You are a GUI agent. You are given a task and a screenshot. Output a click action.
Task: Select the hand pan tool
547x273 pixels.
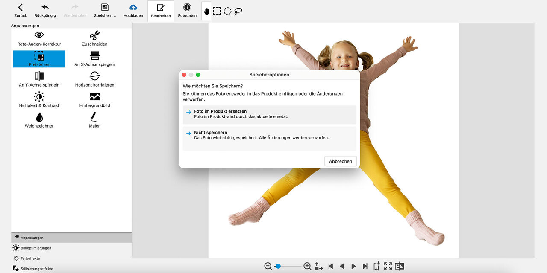pyautogui.click(x=206, y=12)
